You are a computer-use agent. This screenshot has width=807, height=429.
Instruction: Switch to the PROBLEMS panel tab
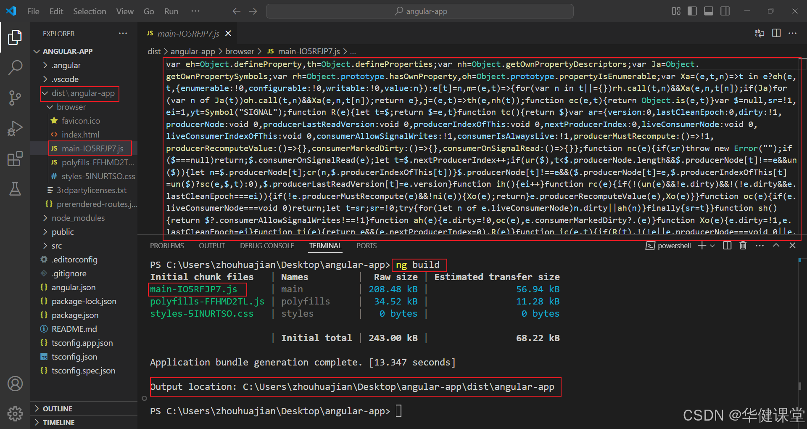(167, 246)
